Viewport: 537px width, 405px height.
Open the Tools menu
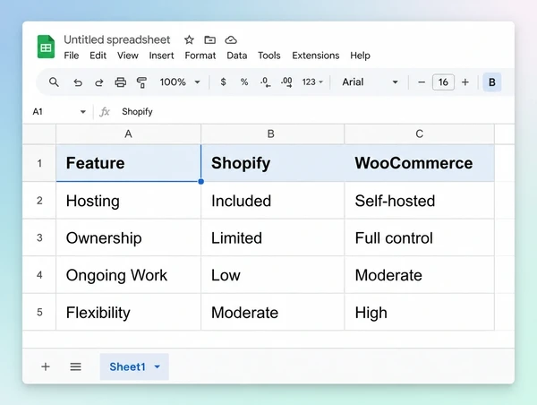coord(269,56)
